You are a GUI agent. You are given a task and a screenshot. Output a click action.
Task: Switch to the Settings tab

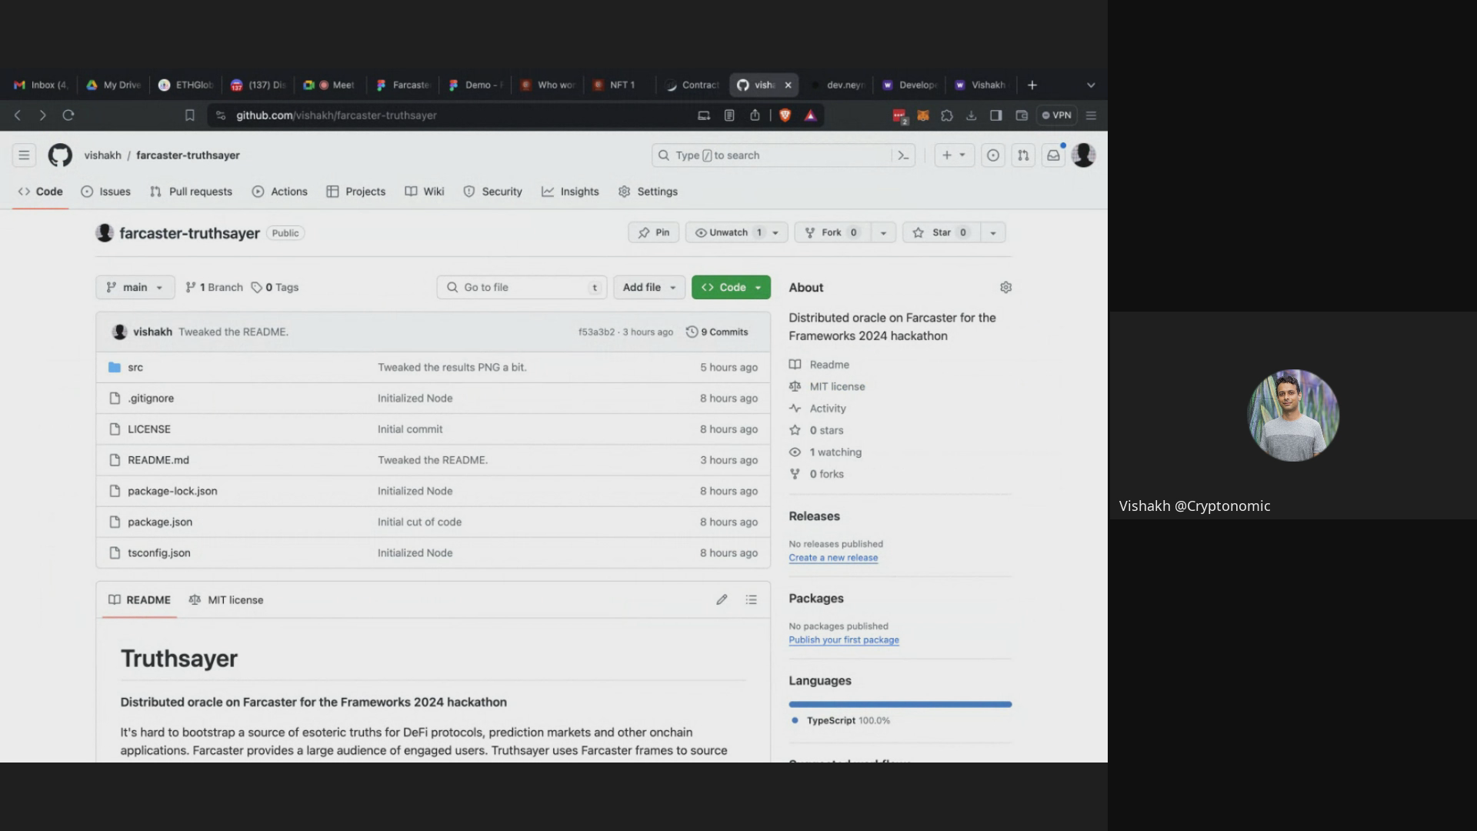648,192
